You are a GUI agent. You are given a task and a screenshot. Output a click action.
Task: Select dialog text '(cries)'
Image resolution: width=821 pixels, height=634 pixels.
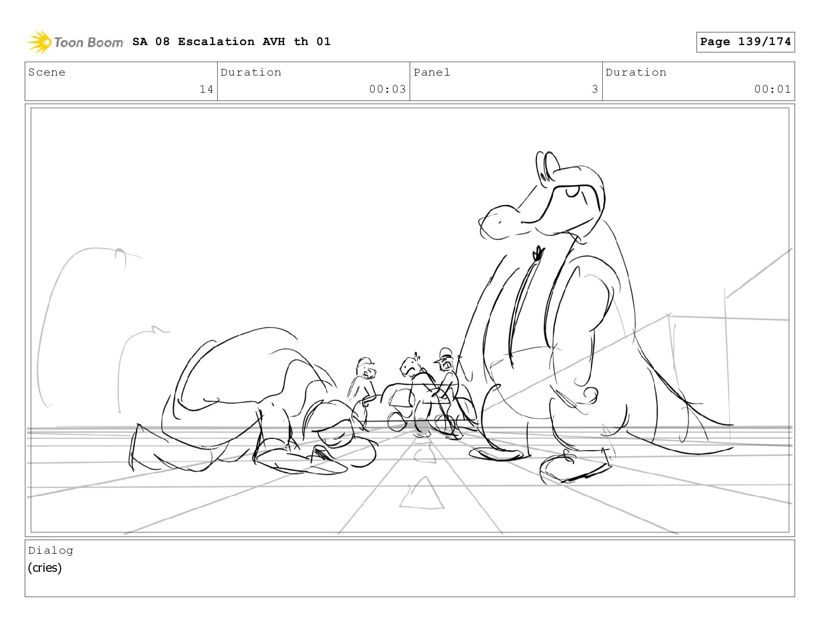click(45, 568)
